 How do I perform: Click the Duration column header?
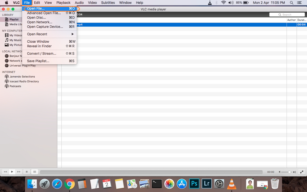(x=302, y=20)
